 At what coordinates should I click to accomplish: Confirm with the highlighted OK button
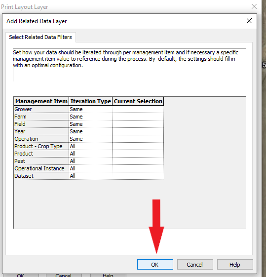pyautogui.click(x=155, y=265)
